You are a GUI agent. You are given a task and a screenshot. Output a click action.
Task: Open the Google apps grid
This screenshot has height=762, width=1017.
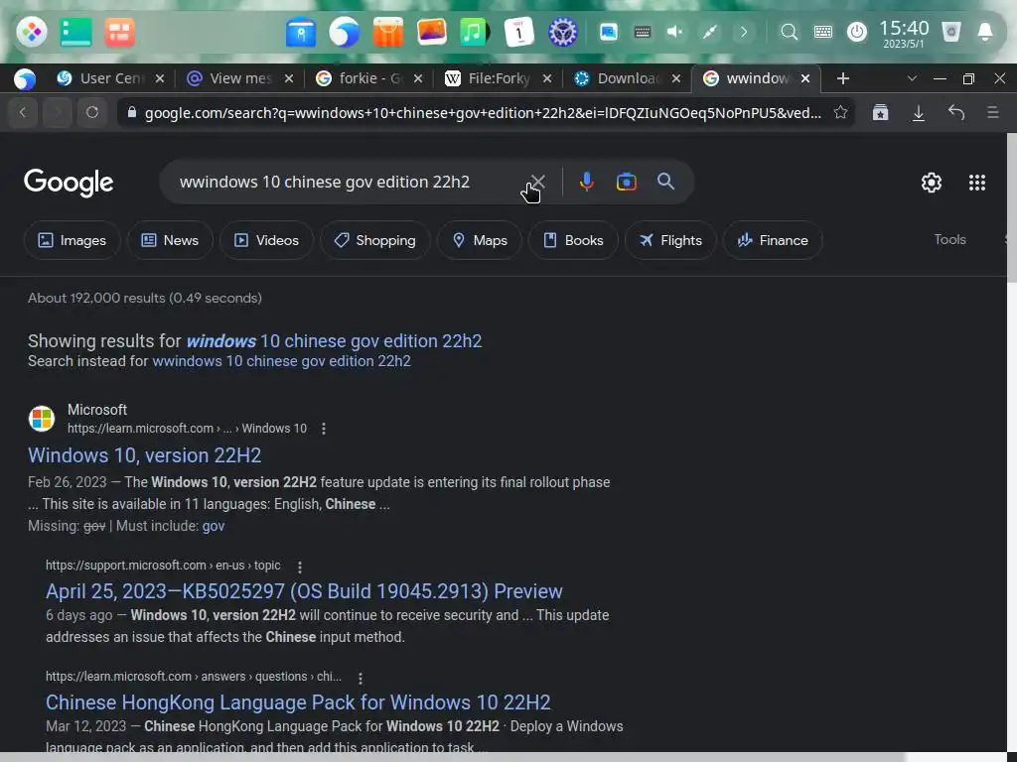[977, 183]
